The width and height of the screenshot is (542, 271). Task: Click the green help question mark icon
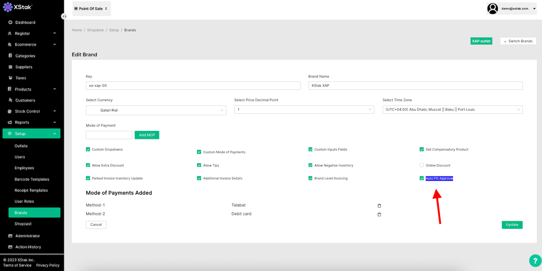(x=535, y=260)
